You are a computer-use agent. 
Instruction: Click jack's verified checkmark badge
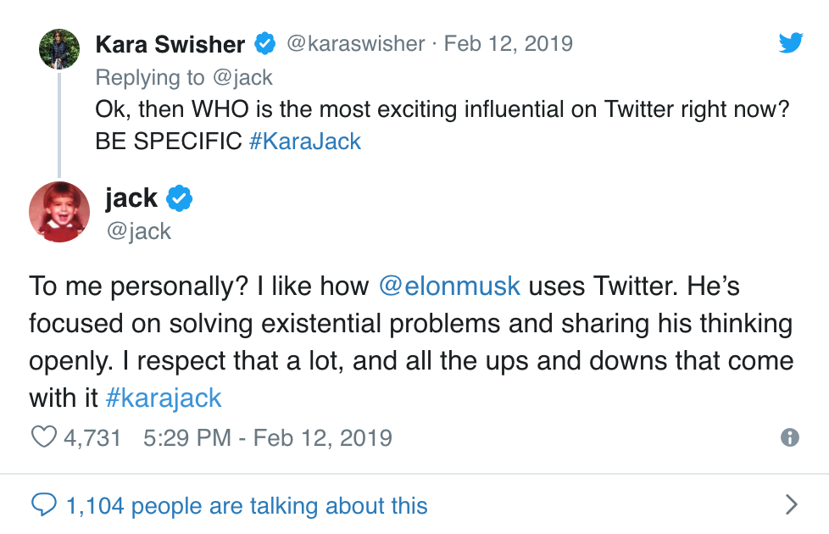click(179, 198)
